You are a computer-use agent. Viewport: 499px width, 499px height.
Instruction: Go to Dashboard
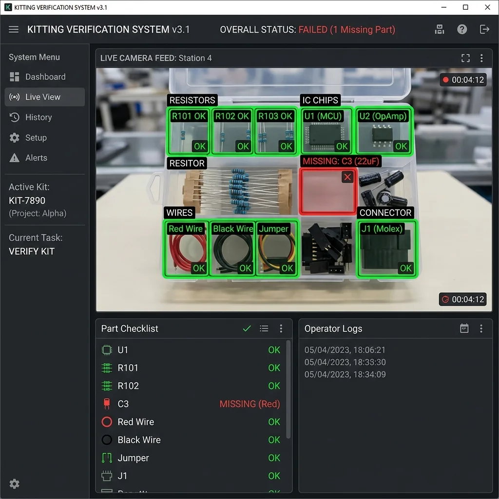point(44,77)
